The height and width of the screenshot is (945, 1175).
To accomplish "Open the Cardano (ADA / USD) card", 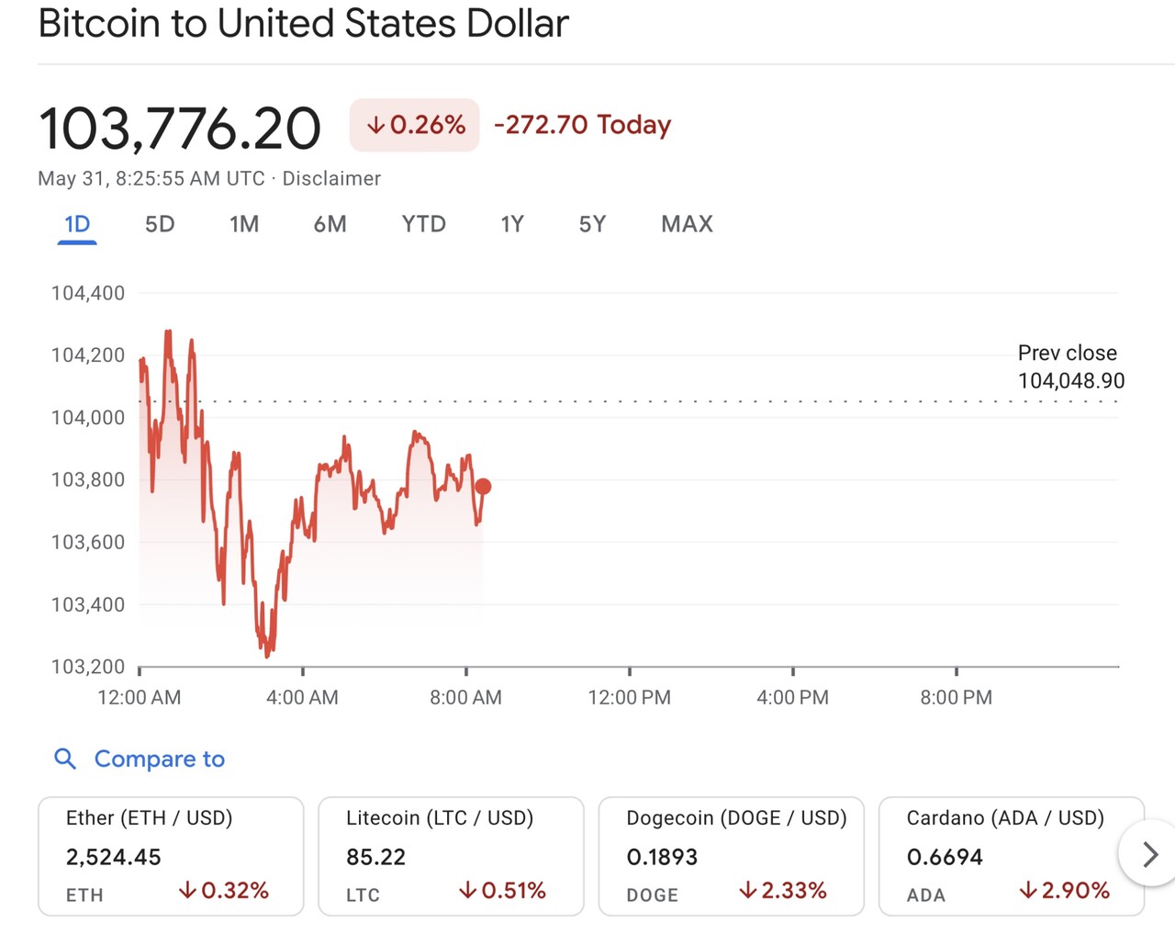I will pos(1011,856).
